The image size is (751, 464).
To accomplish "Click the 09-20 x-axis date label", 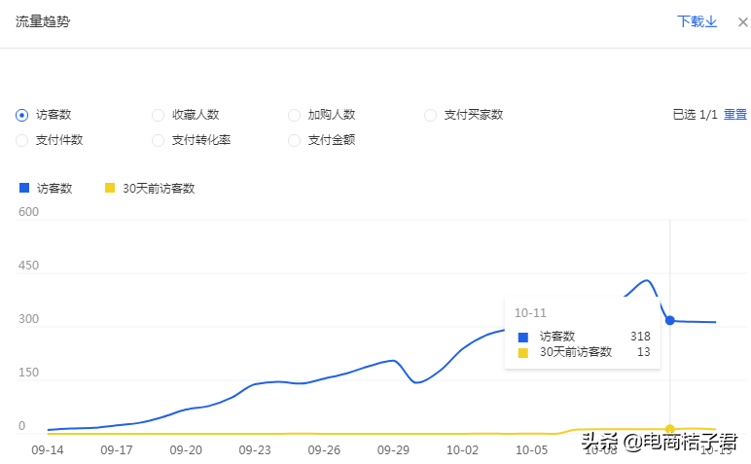I will [x=186, y=450].
